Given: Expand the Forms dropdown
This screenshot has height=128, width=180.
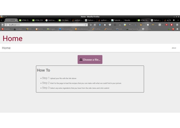Looking at the screenshot, I should [x=40, y=29].
